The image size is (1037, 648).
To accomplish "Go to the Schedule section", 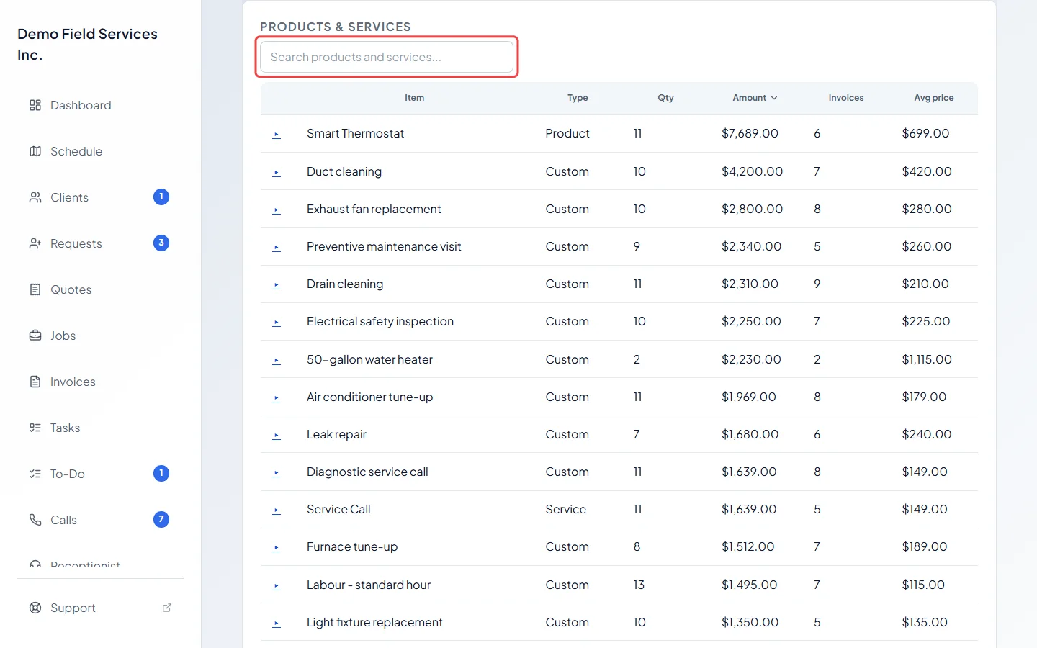I will pyautogui.click(x=100, y=151).
